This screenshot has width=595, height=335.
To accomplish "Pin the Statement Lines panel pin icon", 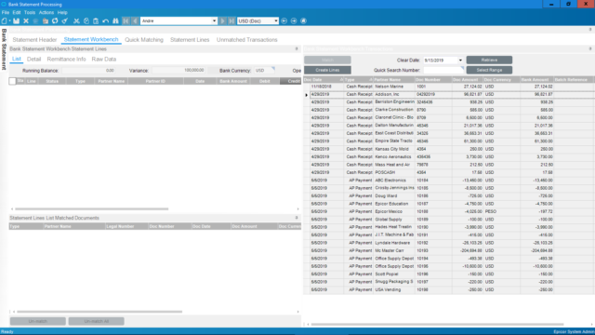I will click(x=297, y=49).
